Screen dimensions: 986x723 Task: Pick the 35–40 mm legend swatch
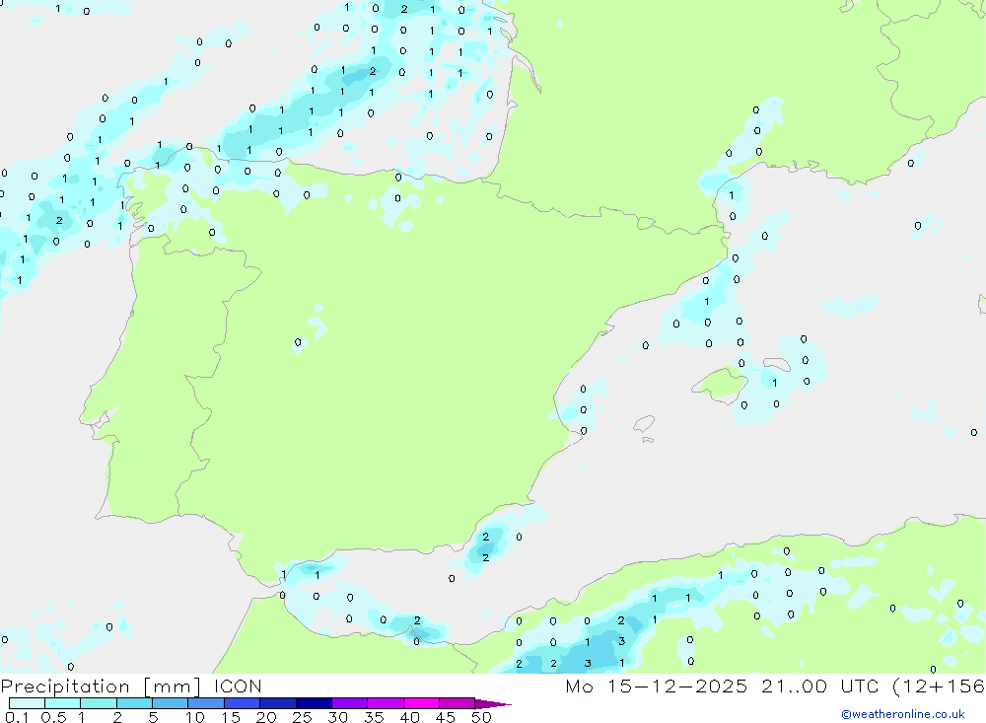(x=385, y=703)
